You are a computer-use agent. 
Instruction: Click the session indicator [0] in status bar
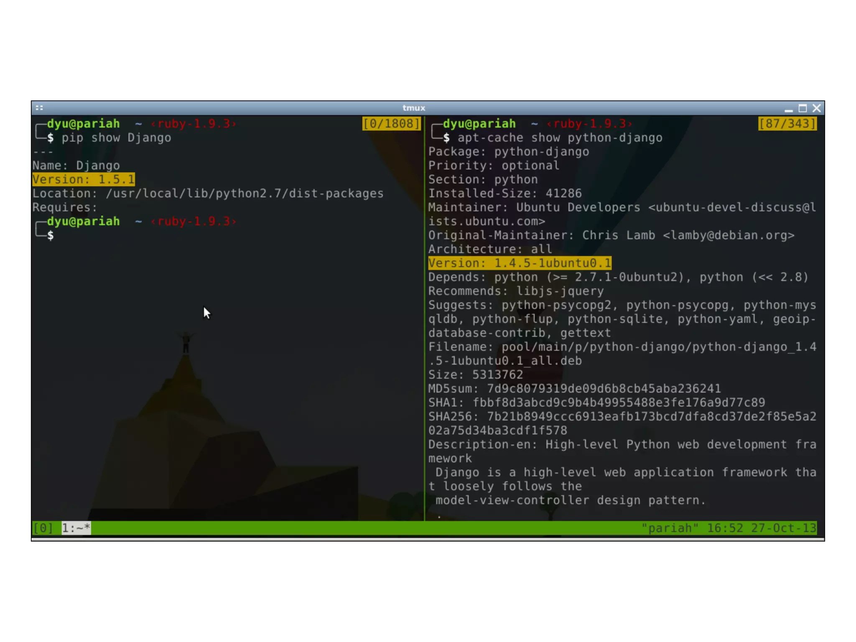tap(43, 528)
